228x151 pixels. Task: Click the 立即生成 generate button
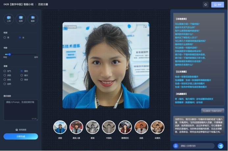(20, 137)
